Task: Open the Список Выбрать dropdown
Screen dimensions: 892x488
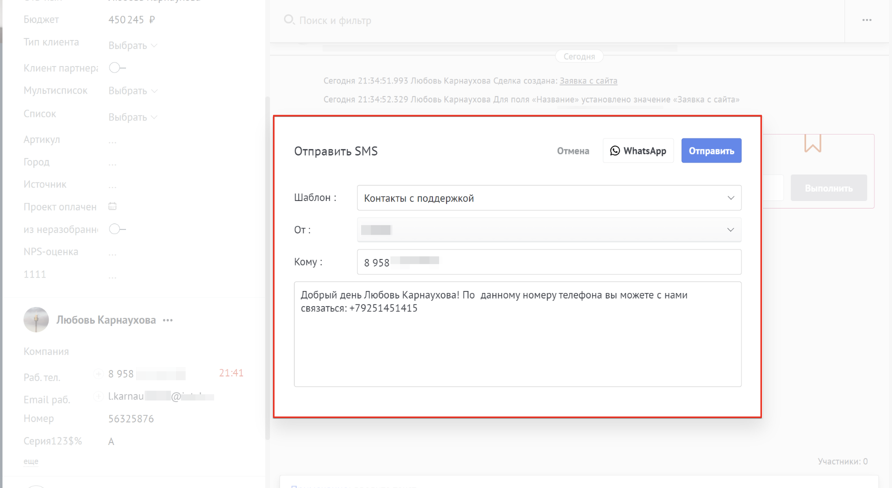Action: [x=132, y=117]
